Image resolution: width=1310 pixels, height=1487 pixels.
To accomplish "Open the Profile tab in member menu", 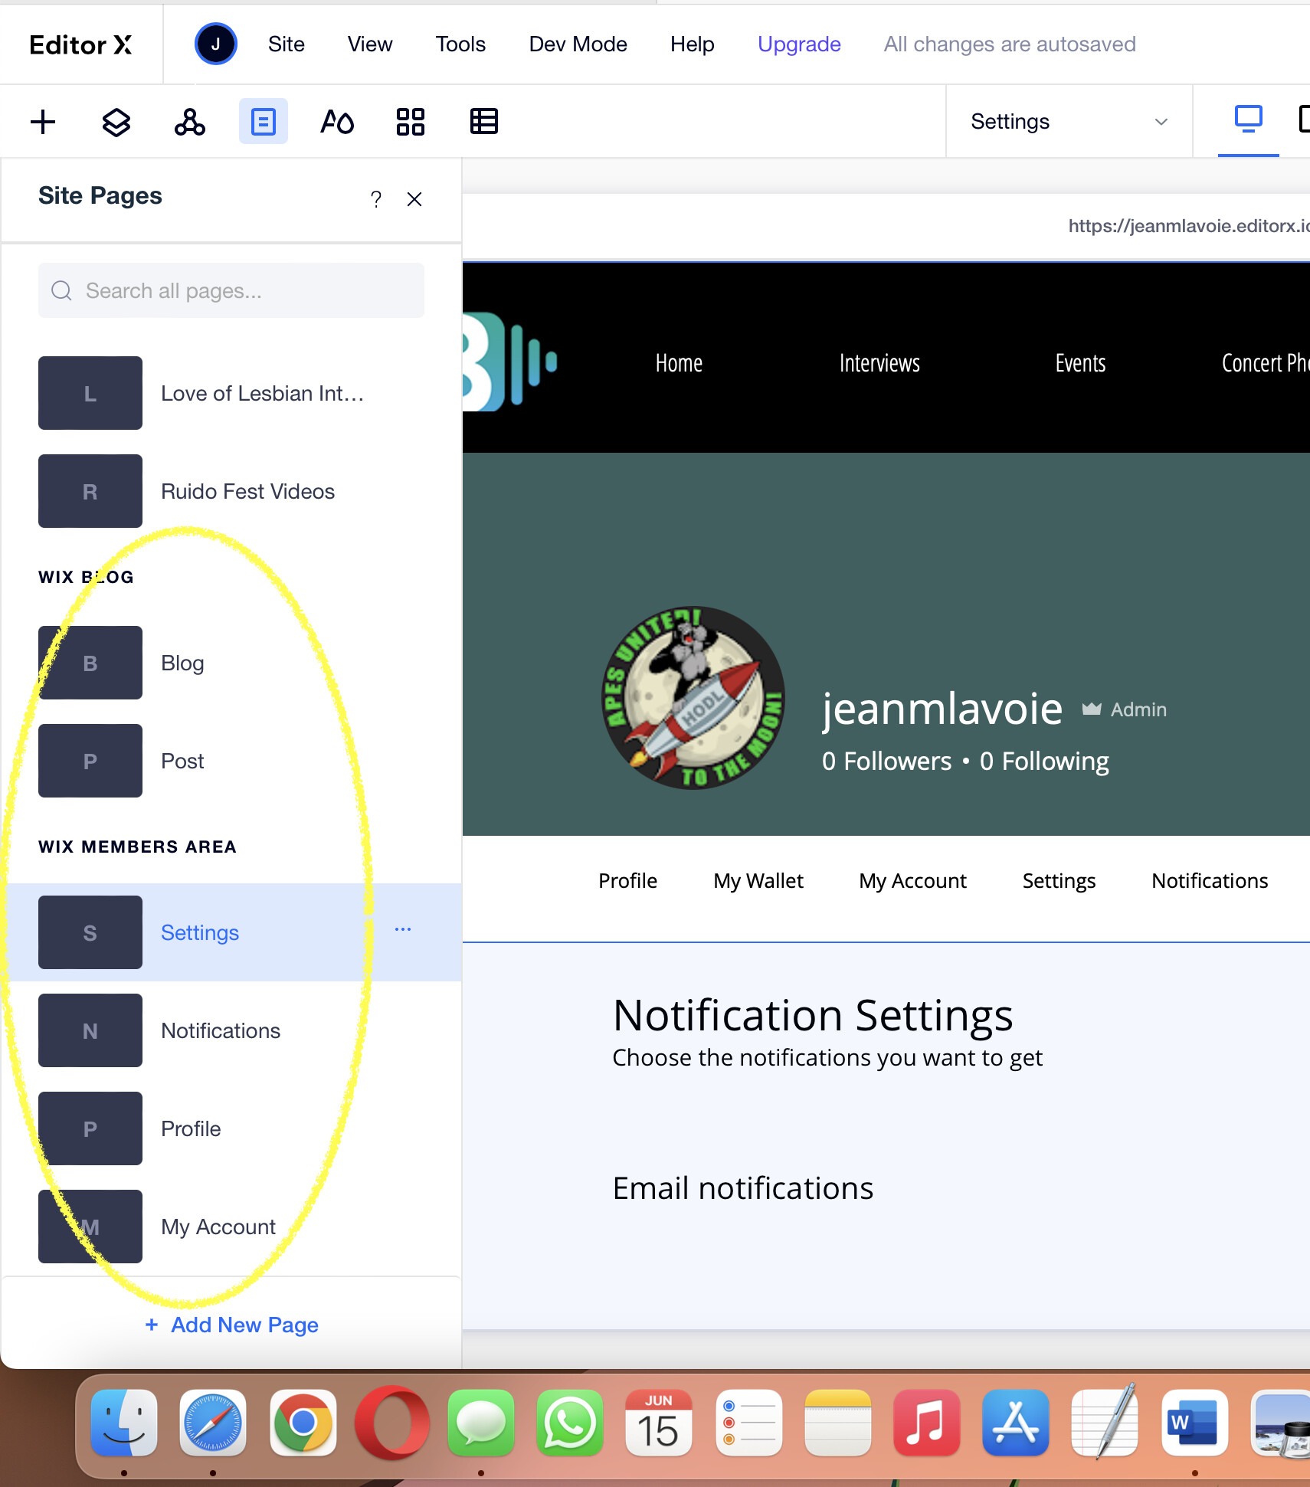I will point(627,881).
